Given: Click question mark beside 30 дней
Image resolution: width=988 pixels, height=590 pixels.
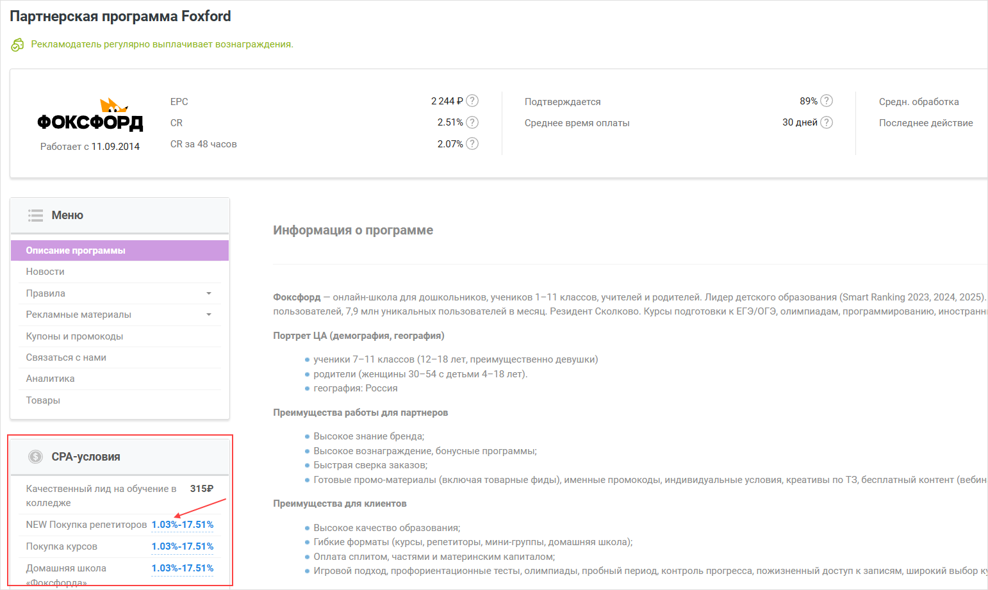Looking at the screenshot, I should [x=827, y=122].
